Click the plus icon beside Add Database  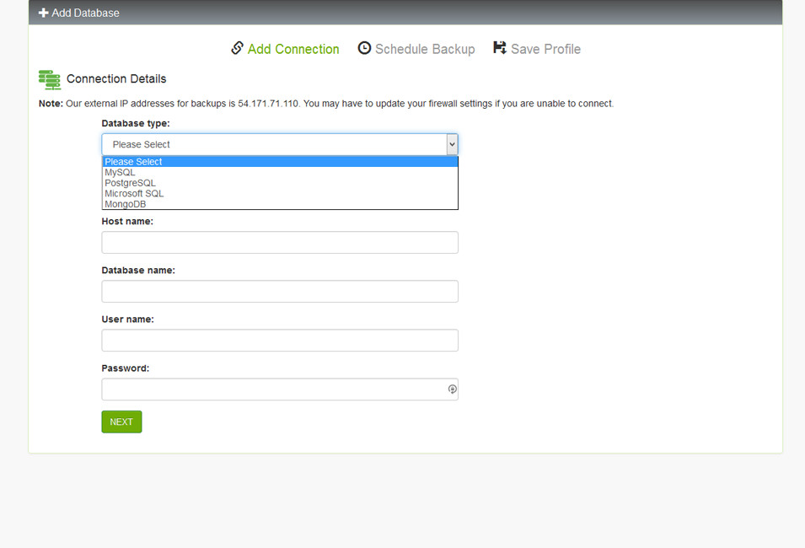(x=44, y=13)
